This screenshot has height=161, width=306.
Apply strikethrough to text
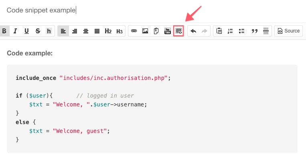tap(38, 31)
